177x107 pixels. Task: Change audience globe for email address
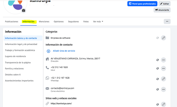[158, 89]
